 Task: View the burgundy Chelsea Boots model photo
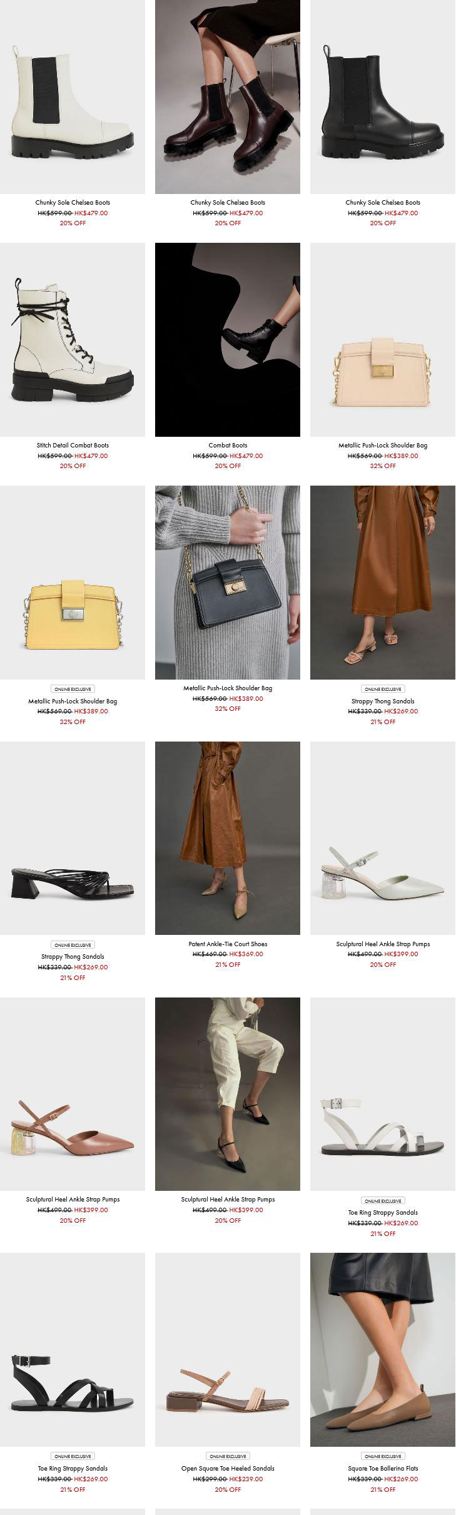pyautogui.click(x=228, y=96)
